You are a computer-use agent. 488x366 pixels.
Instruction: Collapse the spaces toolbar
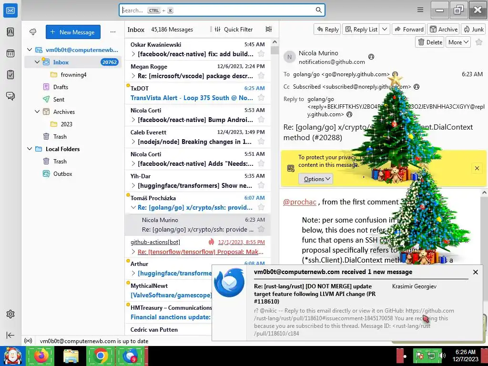tap(10, 335)
